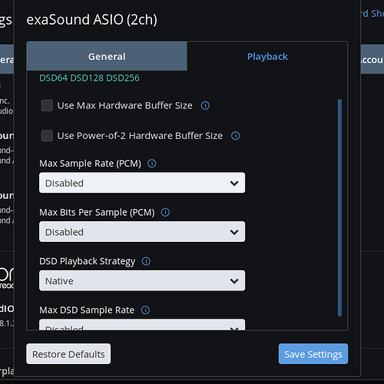Open info for Use Max Hardware Buffer Size
The image size is (384, 384).
[x=205, y=105]
